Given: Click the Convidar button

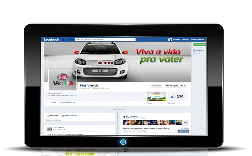Looking at the screenshot, I should point(183,131).
